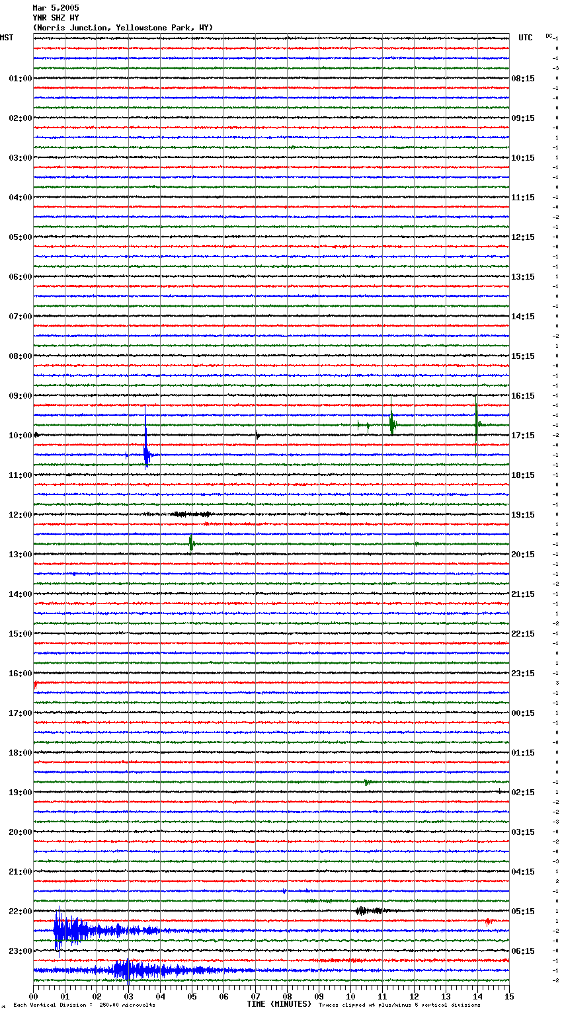This screenshot has height=1014, width=562.
Task: Click the red blip near minute 14 after 22:00
Action: [489, 921]
